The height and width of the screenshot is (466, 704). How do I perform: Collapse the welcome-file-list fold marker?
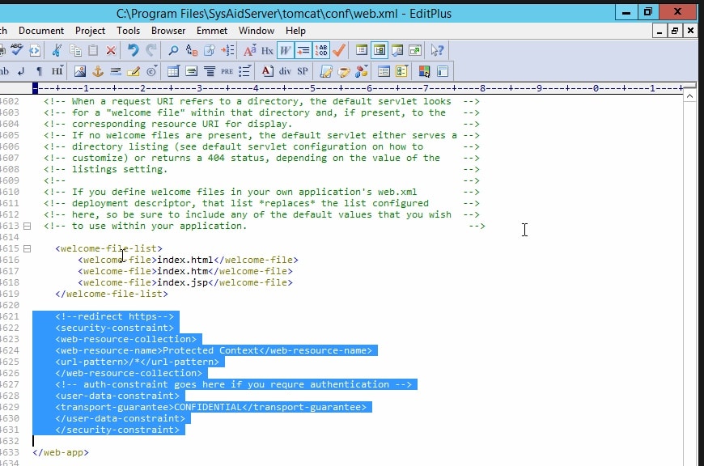pyautogui.click(x=27, y=248)
